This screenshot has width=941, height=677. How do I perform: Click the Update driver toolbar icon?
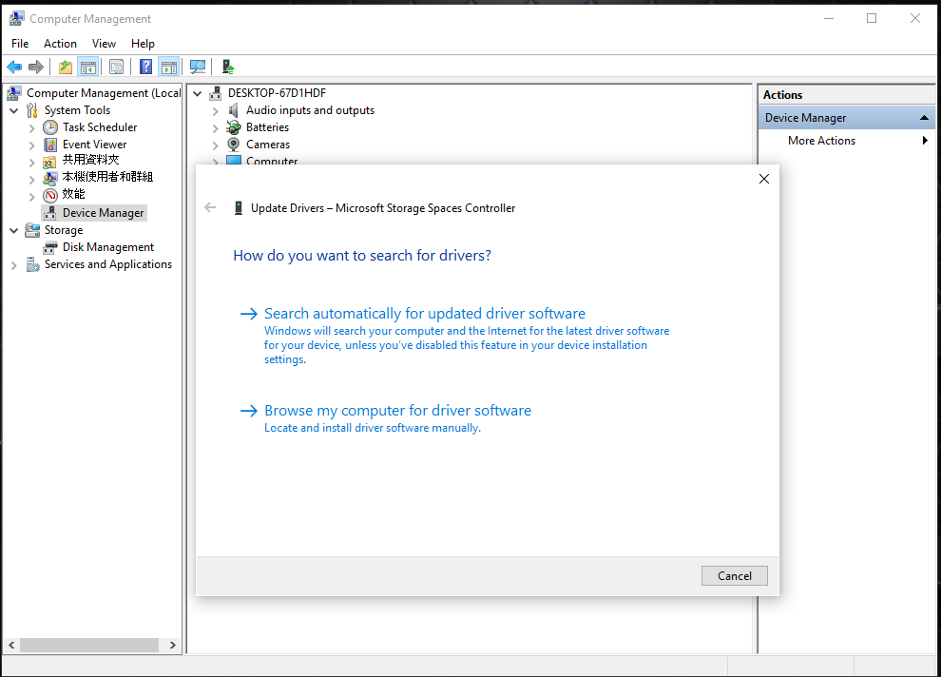pyautogui.click(x=228, y=67)
